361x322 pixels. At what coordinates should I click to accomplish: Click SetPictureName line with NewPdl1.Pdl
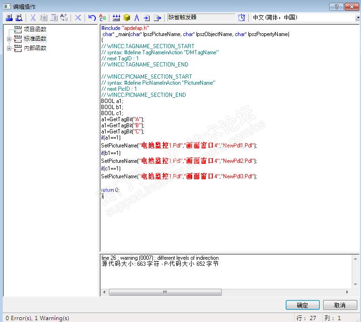(x=179, y=146)
